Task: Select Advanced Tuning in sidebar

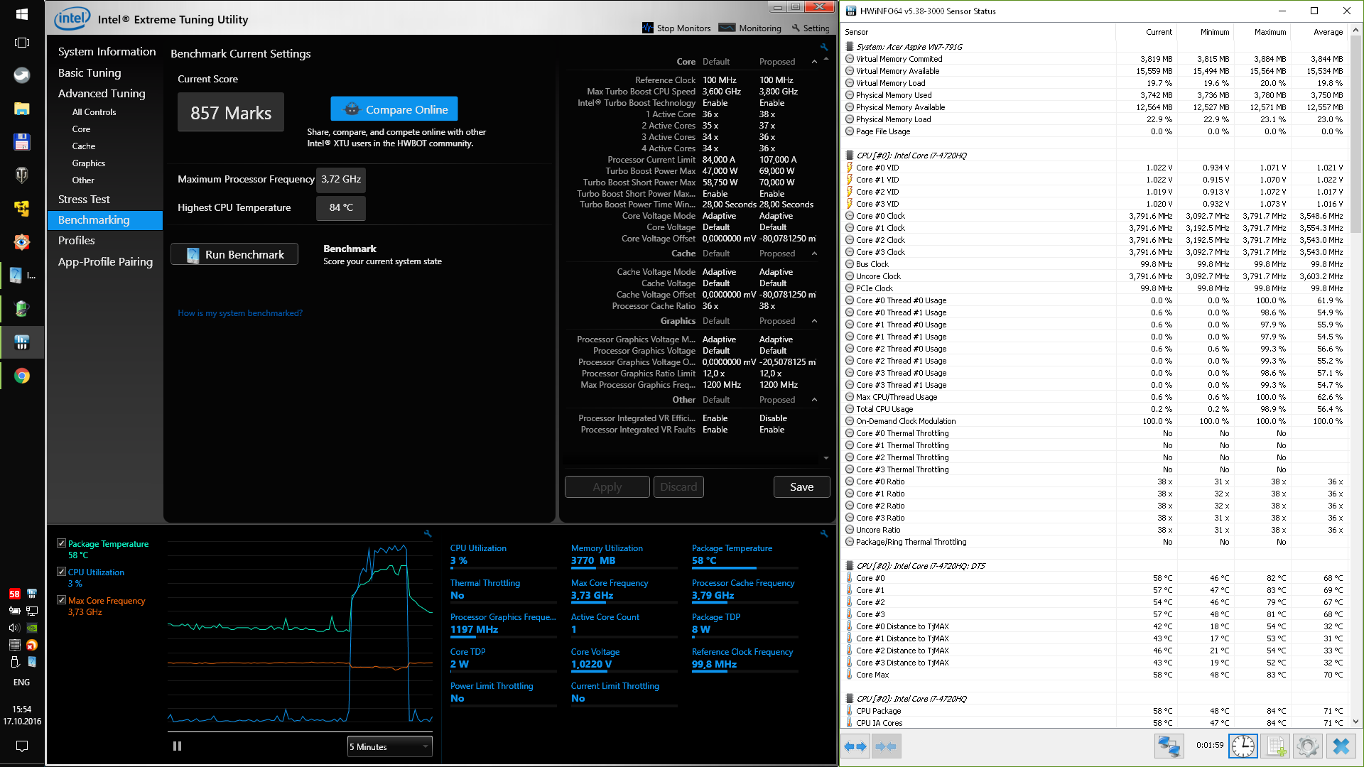Action: pyautogui.click(x=102, y=93)
